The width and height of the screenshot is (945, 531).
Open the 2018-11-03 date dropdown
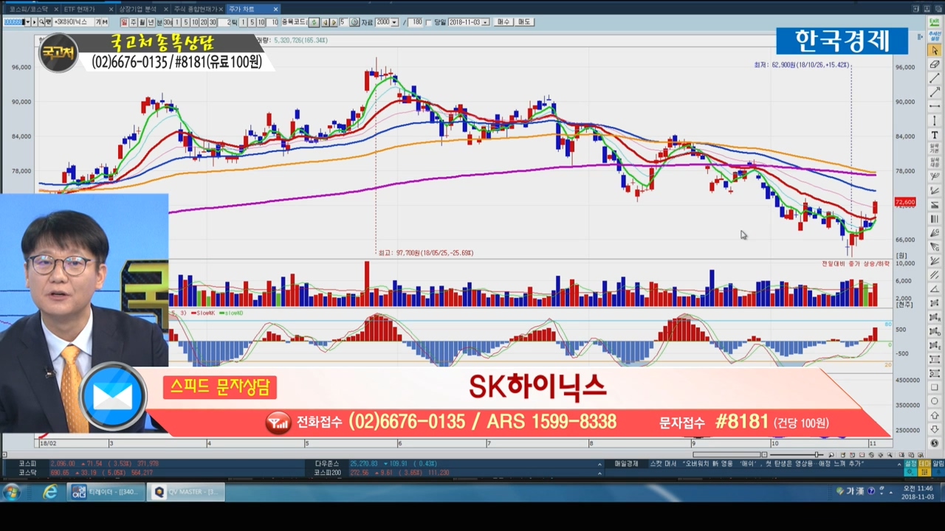pos(485,22)
